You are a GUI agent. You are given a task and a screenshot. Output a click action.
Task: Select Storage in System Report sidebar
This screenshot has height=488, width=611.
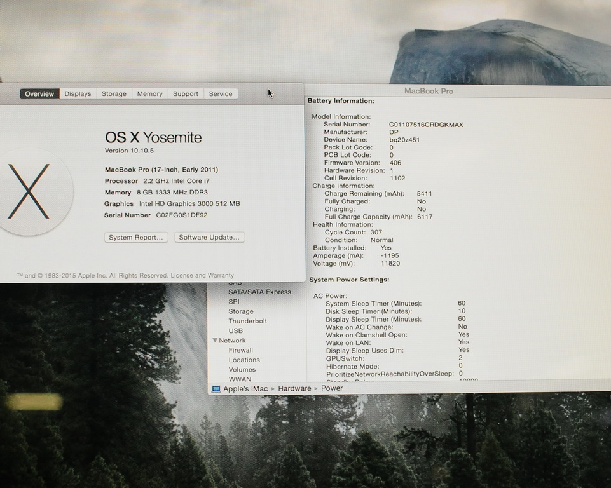241,311
